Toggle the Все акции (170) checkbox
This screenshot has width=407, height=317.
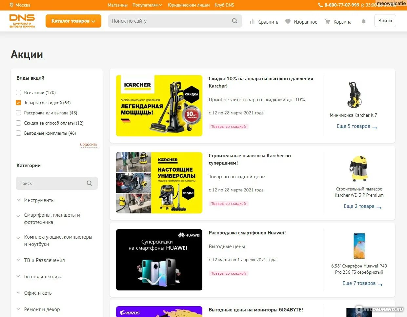(18, 92)
